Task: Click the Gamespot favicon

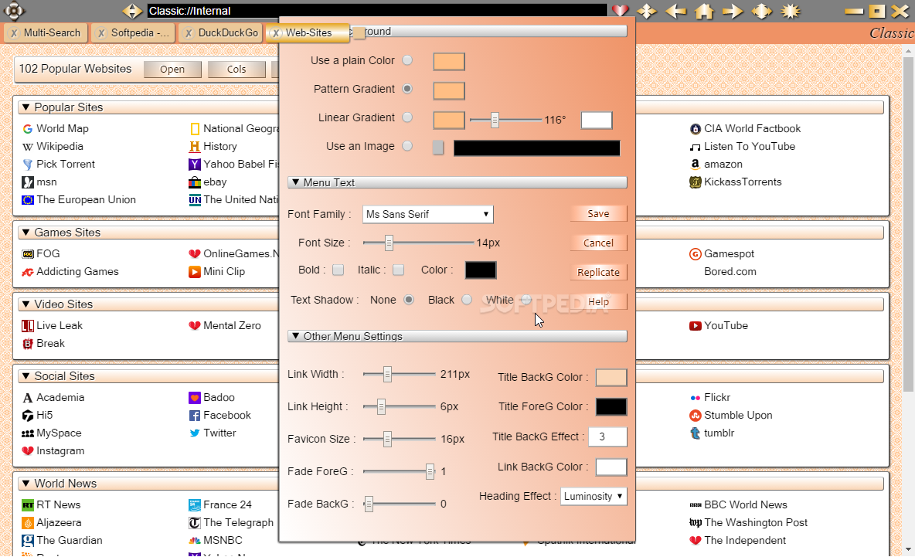Action: 695,253
